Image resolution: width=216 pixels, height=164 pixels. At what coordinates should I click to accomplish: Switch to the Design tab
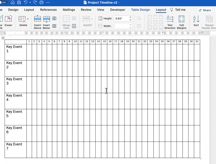pyautogui.click(x=13, y=10)
